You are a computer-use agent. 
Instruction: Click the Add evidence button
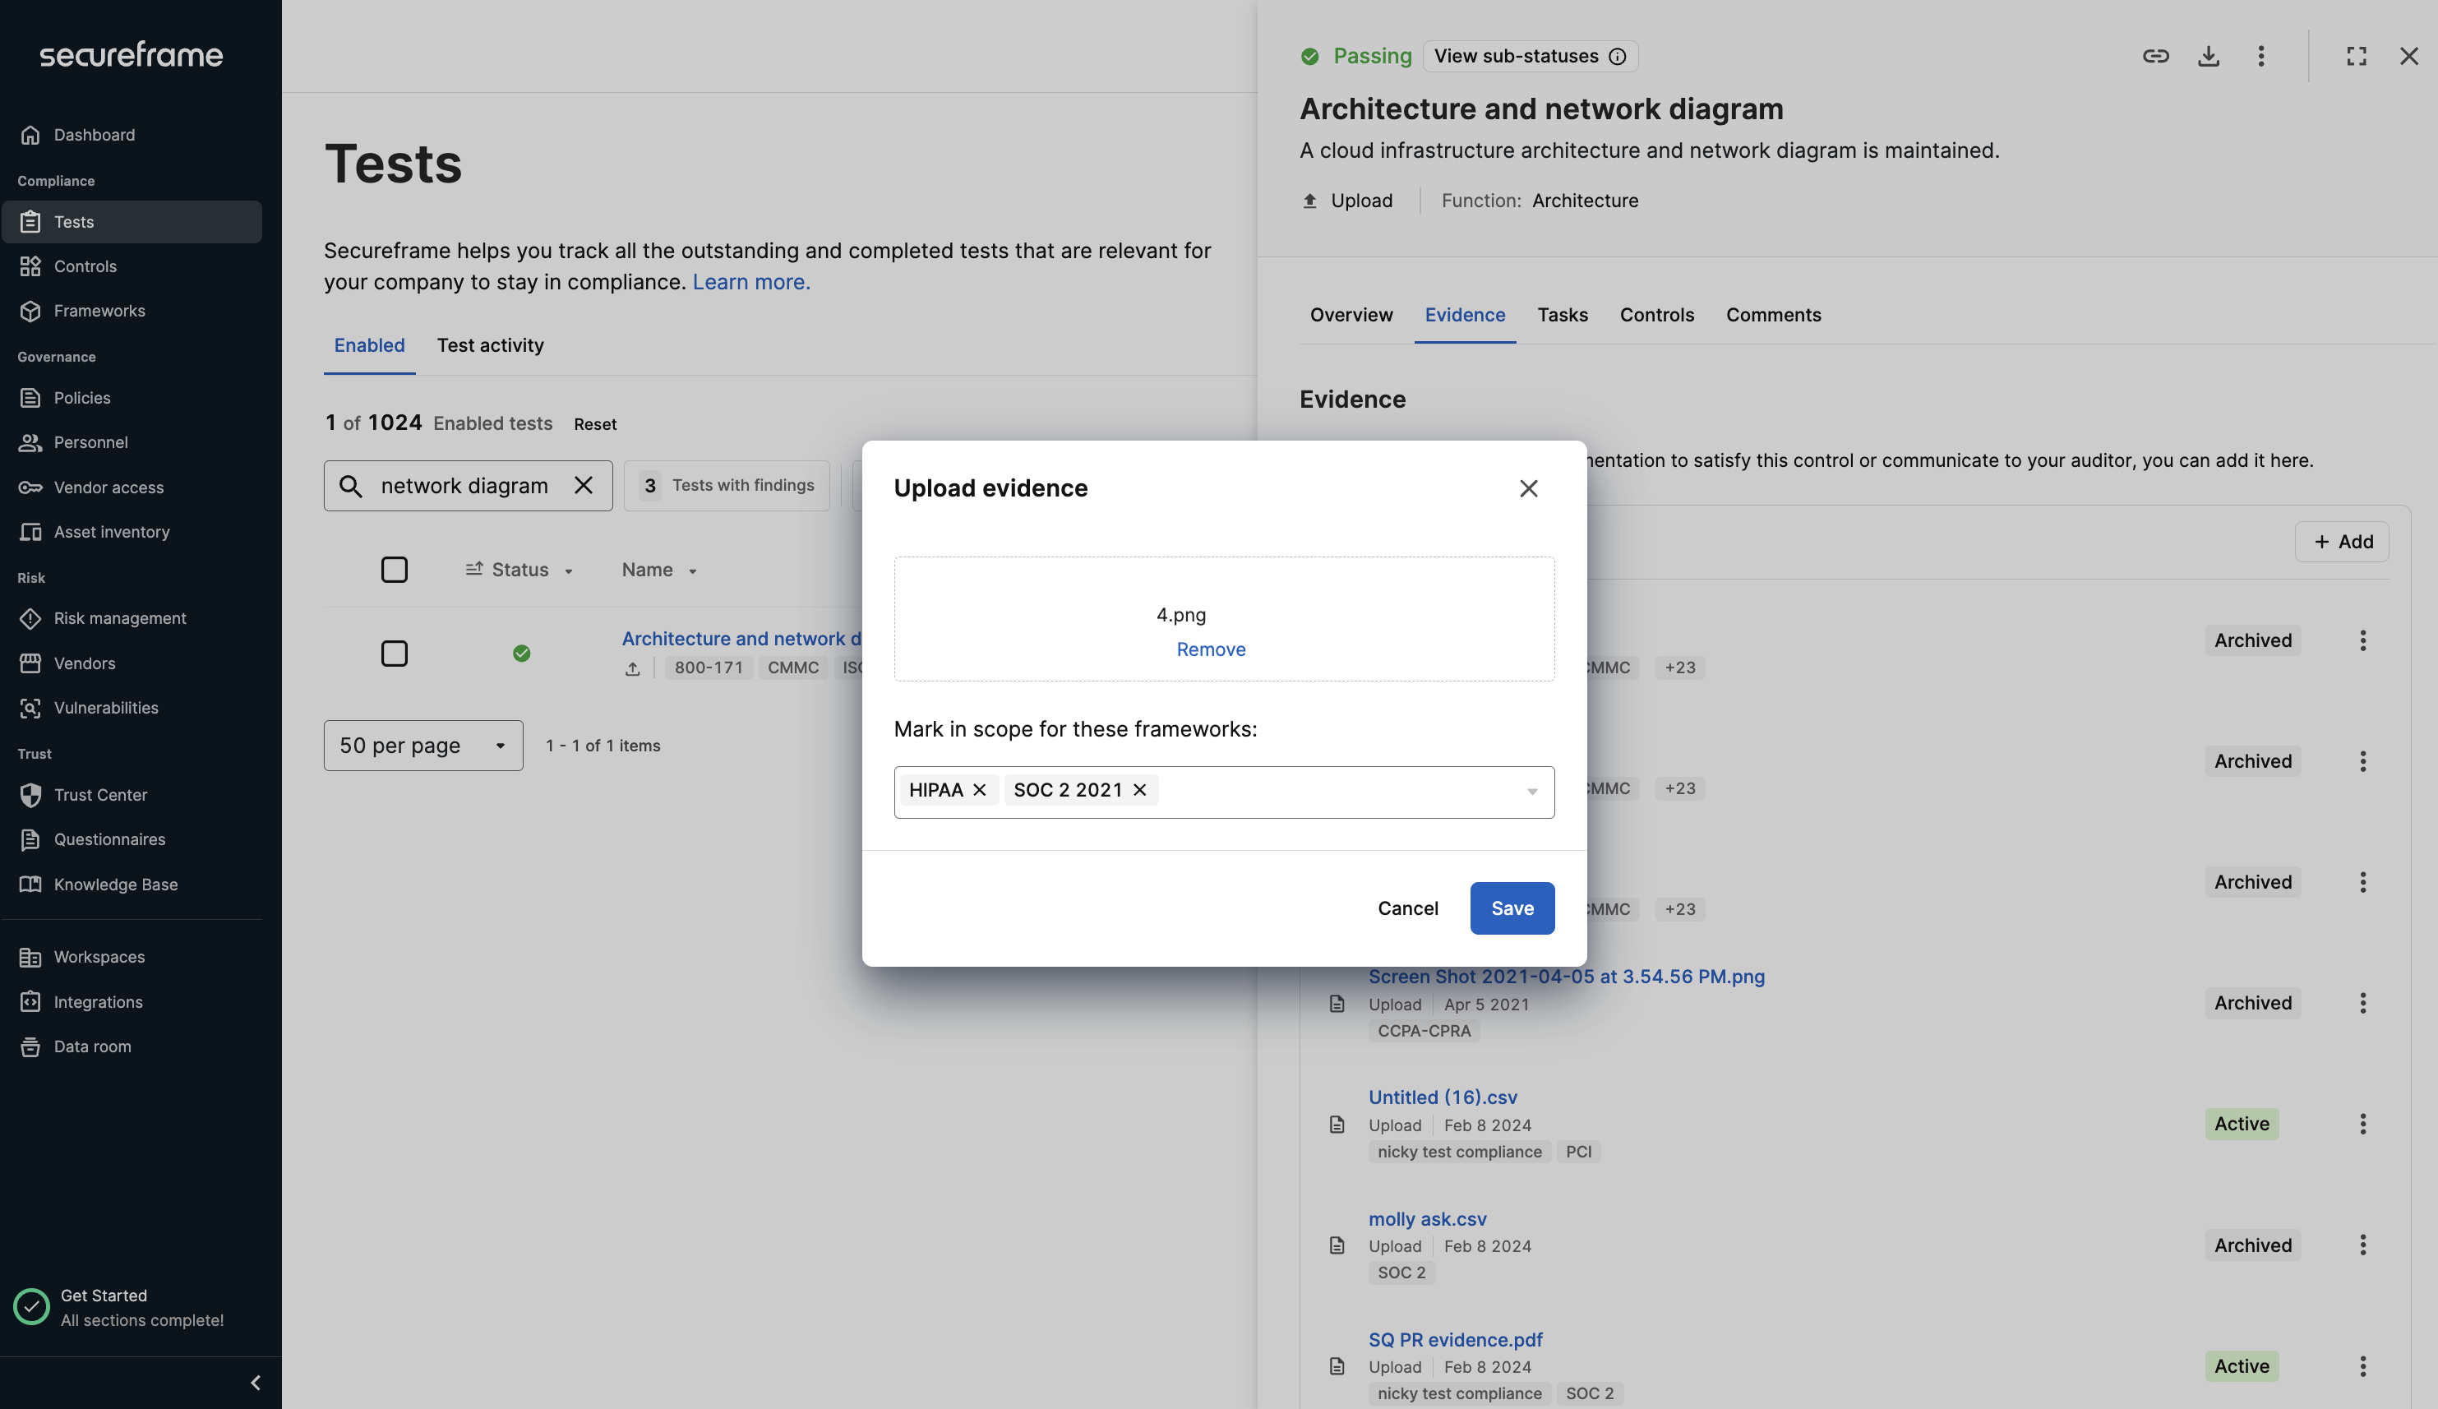2341,542
